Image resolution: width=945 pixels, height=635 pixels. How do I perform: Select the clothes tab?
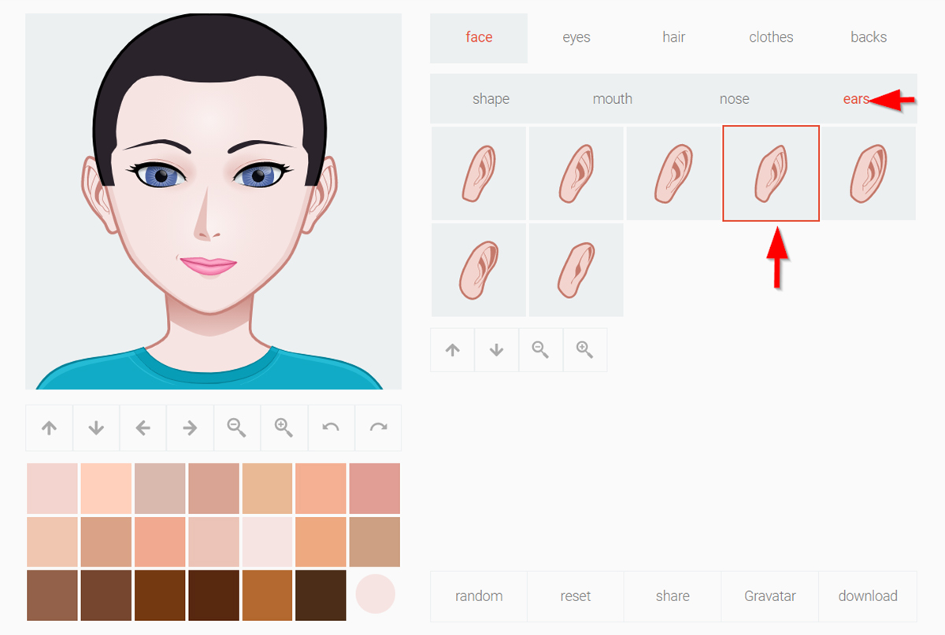pyautogui.click(x=771, y=37)
